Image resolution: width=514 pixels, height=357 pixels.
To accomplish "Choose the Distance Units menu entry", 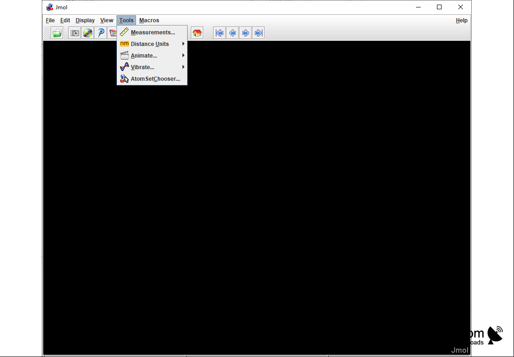I will (152, 44).
